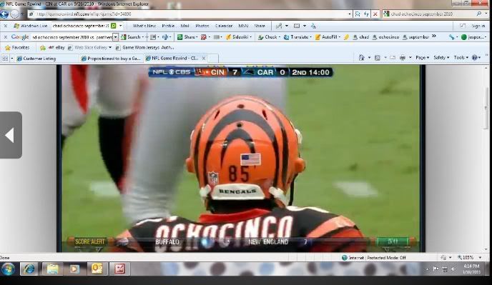Image resolution: width=492 pixels, height=285 pixels.
Task: Click the address bar refresh icon
Action: pos(366,14)
